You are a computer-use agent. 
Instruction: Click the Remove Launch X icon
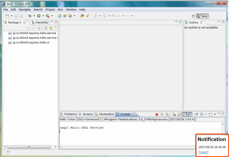coord(162,114)
